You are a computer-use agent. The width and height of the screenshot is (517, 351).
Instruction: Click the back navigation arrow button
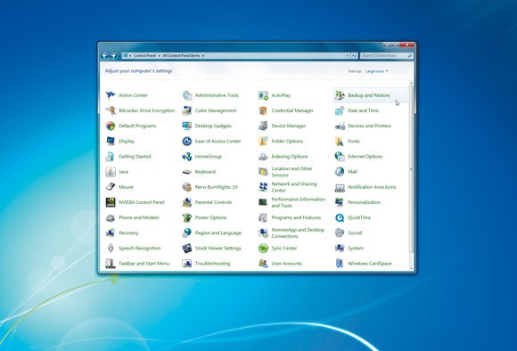tap(104, 56)
